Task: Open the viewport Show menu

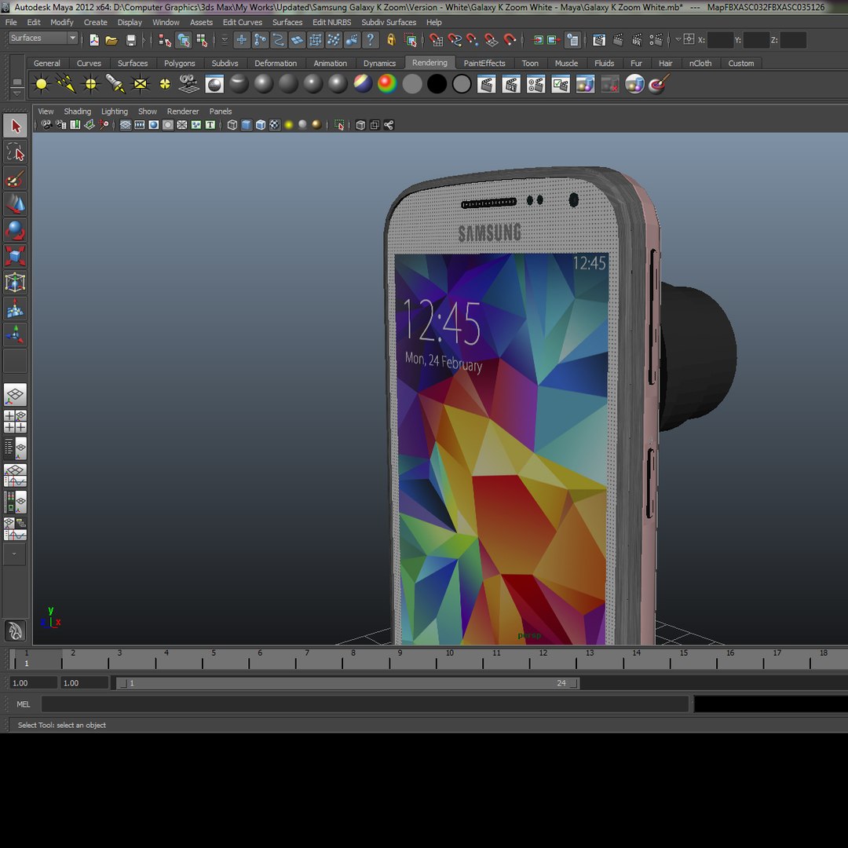Action: click(147, 111)
